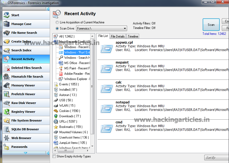Select the Scan Drive radio button
229x163 pixels.
coord(57,28)
